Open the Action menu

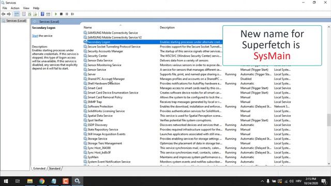pos(15,8)
